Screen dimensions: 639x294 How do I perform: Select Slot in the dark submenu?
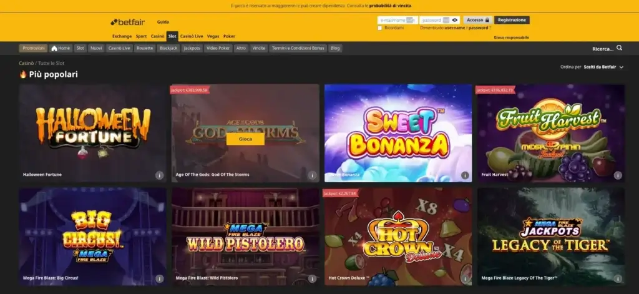coord(80,48)
